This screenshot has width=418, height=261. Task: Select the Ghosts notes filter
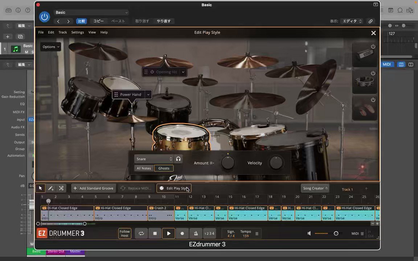[164, 168]
